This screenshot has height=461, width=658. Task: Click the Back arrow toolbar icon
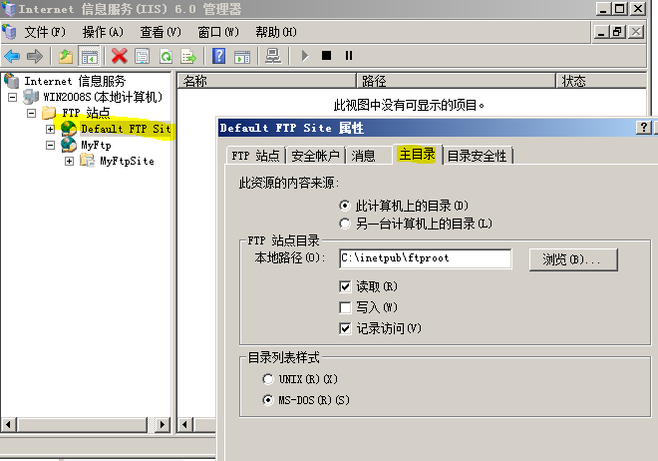click(x=12, y=56)
